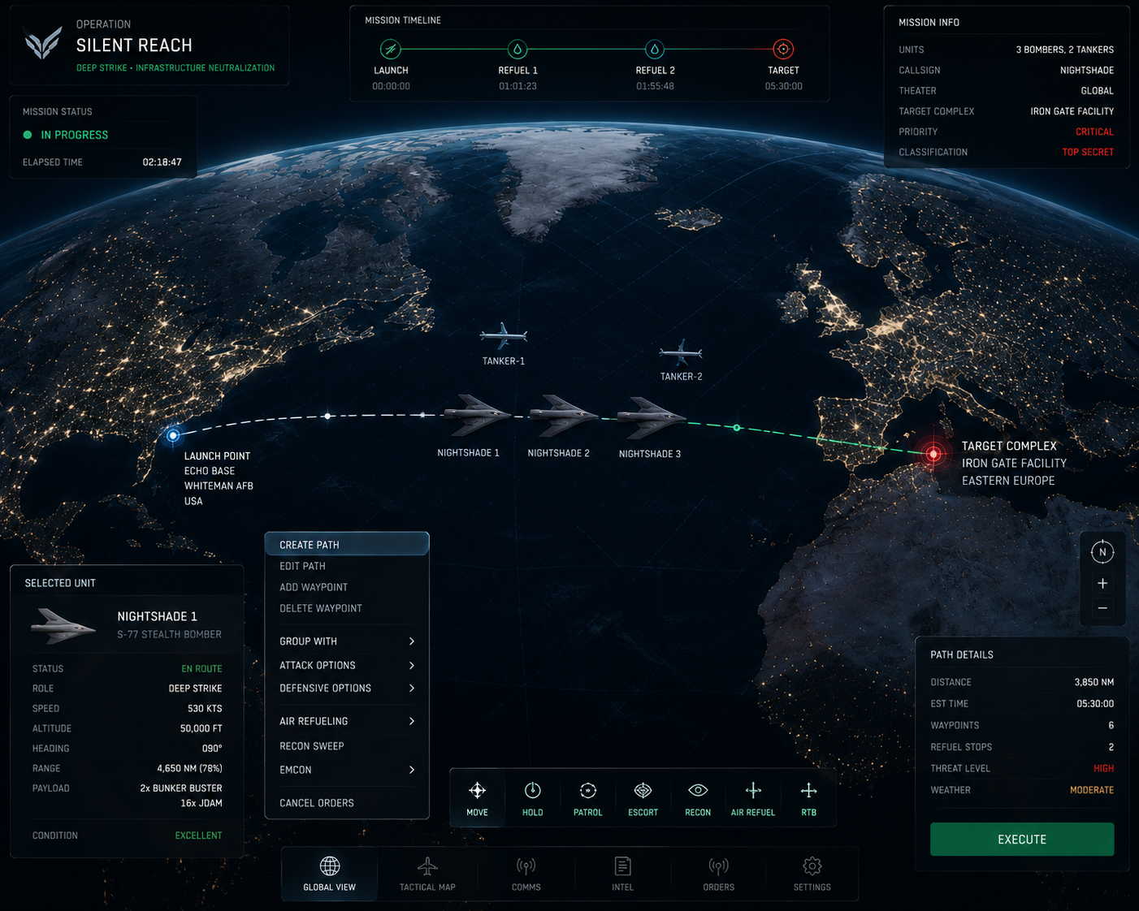Open the Tactical Map plane icon
Viewport: 1139px width, 911px height.
click(x=427, y=866)
